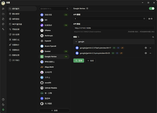The height and width of the screenshot is (113, 157).
Task: Click the green settings gear in sidebar
Action: [x=3, y=110]
